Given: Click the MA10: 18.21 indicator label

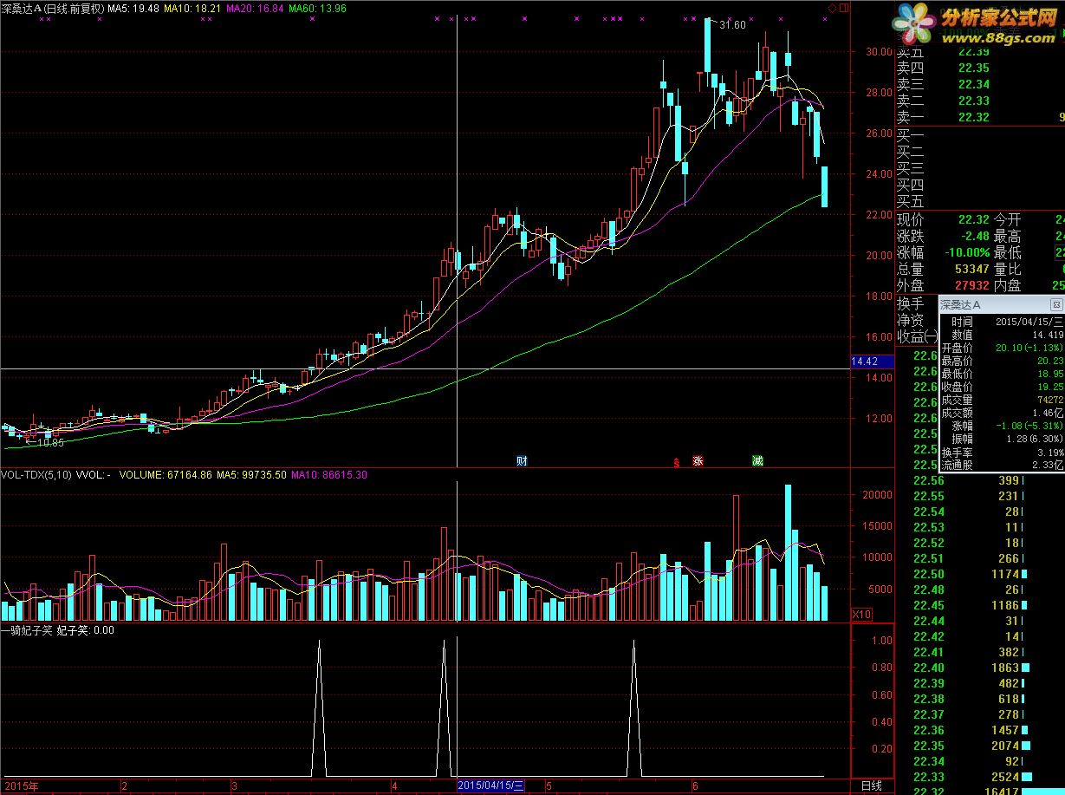Looking at the screenshot, I should (192, 8).
